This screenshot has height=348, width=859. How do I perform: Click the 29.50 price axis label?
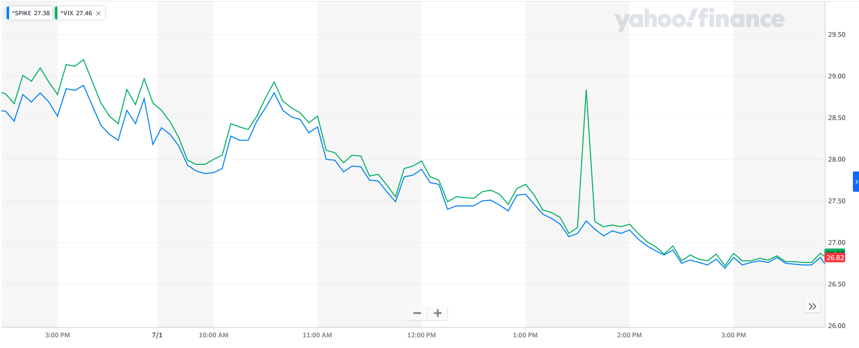pyautogui.click(x=837, y=35)
